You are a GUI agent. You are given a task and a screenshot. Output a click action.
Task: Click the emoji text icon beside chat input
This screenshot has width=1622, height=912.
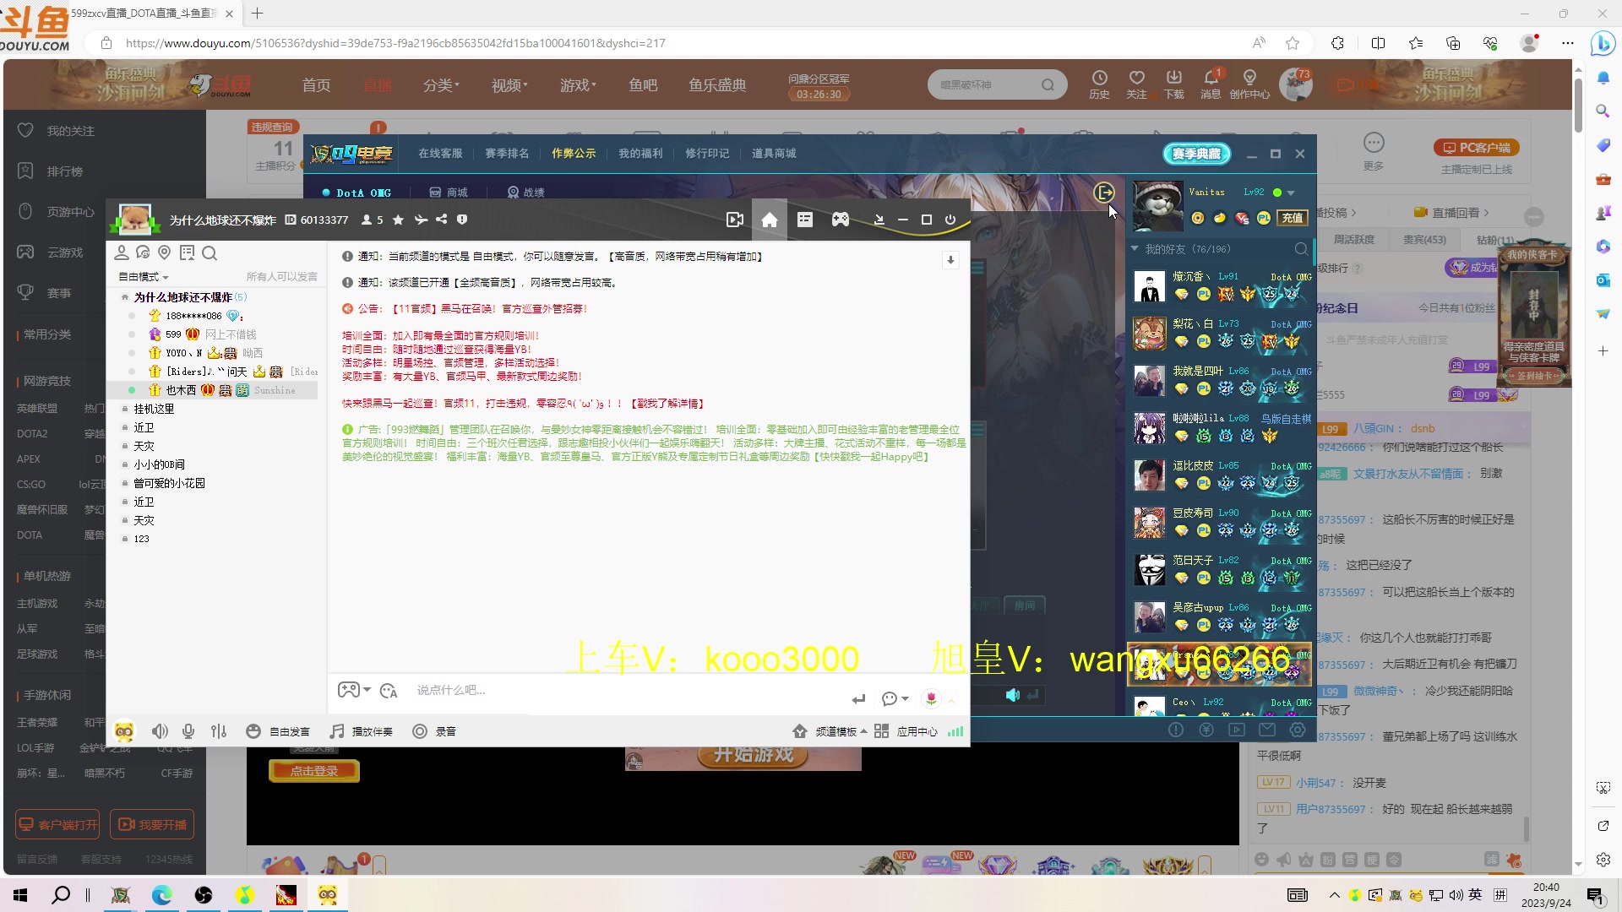pyautogui.click(x=389, y=691)
